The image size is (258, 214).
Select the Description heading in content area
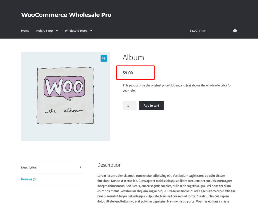coord(109,165)
